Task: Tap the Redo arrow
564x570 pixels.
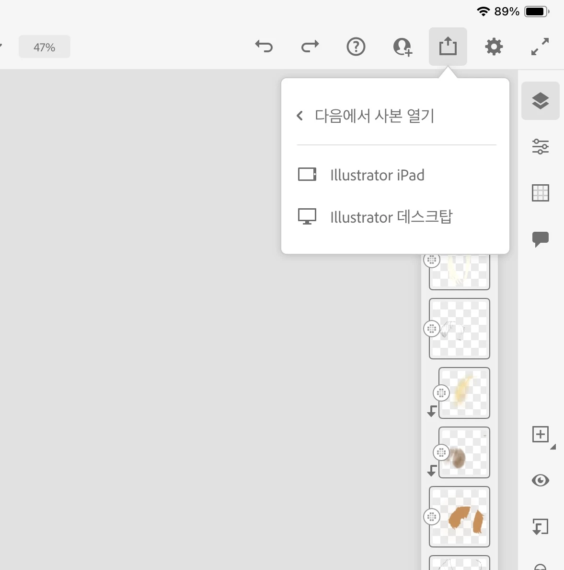Action: (x=310, y=47)
